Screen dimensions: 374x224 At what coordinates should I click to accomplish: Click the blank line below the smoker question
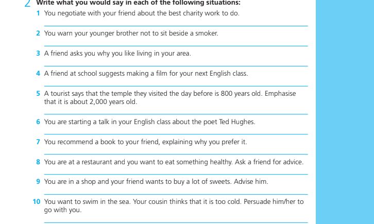175,45
